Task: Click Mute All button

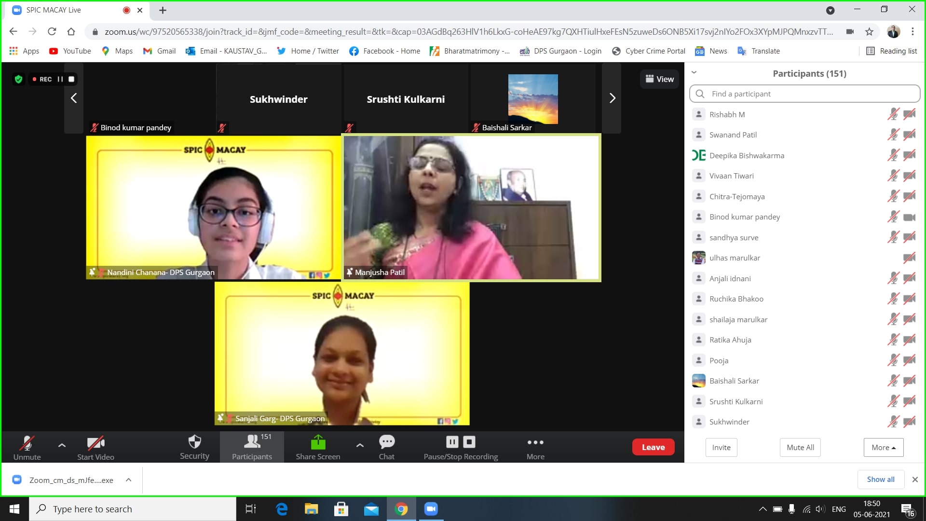Action: pos(800,447)
